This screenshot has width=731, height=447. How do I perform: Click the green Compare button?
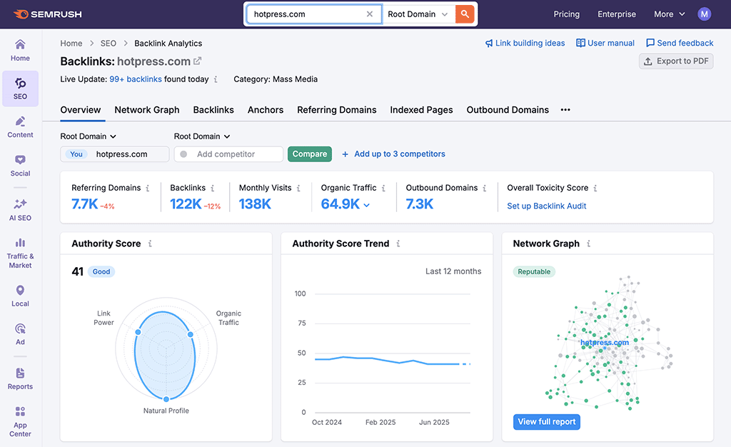click(310, 154)
